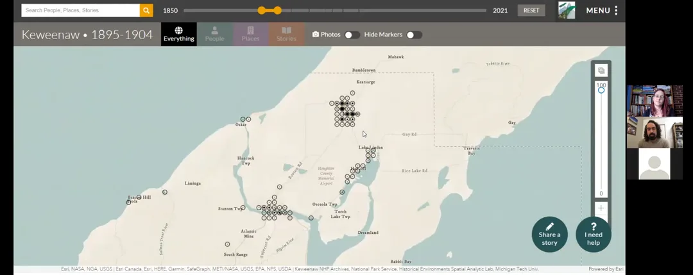Viewport: 693px width, 275px height.
Task: Select the marker near South Range
Action: click(x=227, y=244)
